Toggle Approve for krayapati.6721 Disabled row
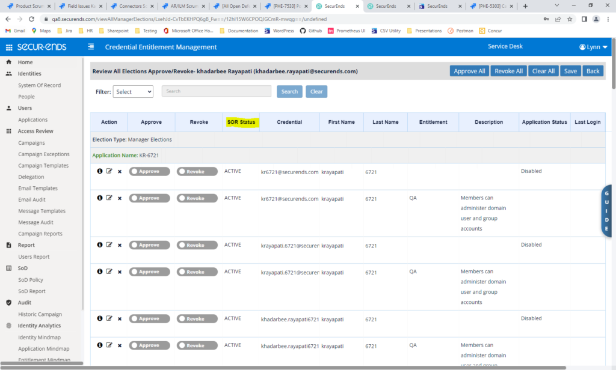The image size is (616, 370). click(x=149, y=245)
